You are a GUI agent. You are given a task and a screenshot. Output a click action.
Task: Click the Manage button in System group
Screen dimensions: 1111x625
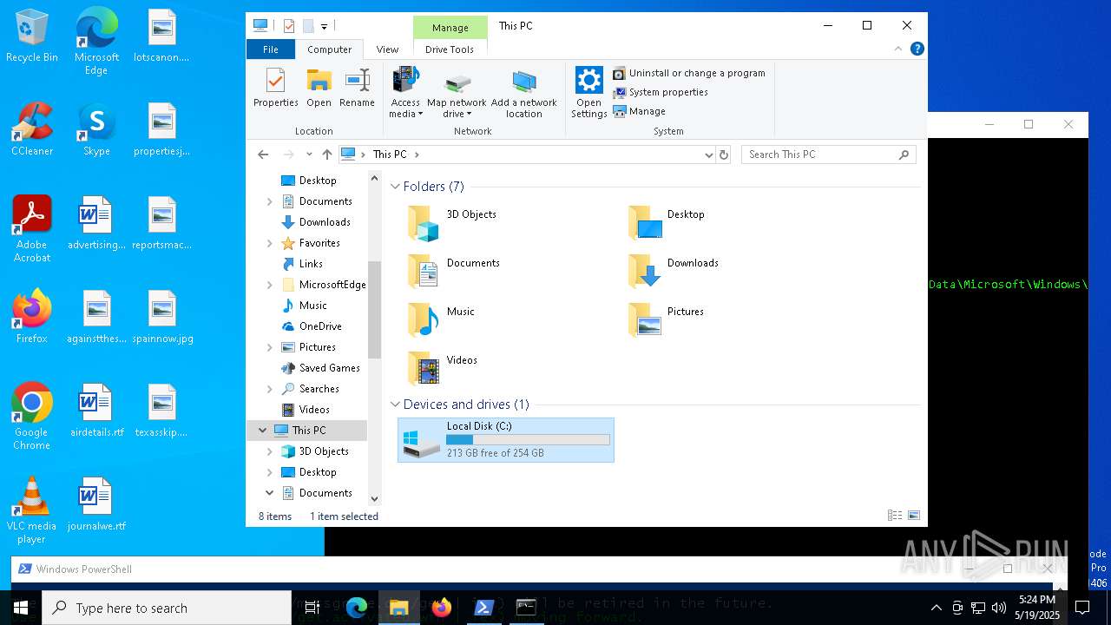639,111
